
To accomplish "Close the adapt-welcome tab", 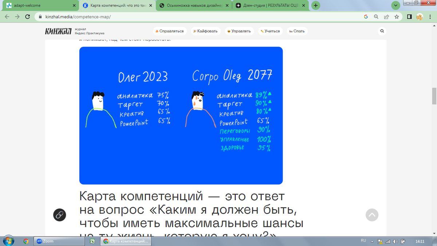I will pyautogui.click(x=74, y=5).
